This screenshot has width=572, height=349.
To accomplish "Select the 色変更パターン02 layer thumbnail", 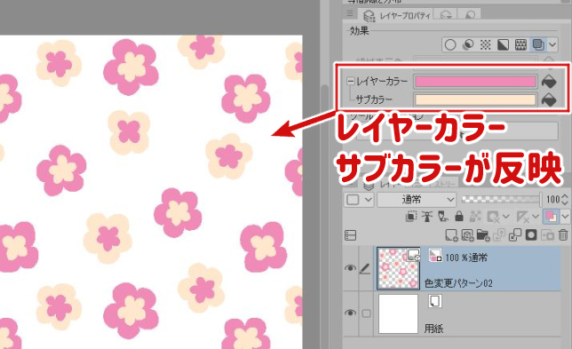I will (398, 268).
